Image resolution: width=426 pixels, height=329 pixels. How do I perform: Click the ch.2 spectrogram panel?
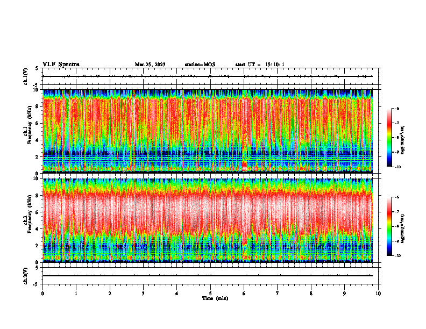tap(208, 220)
